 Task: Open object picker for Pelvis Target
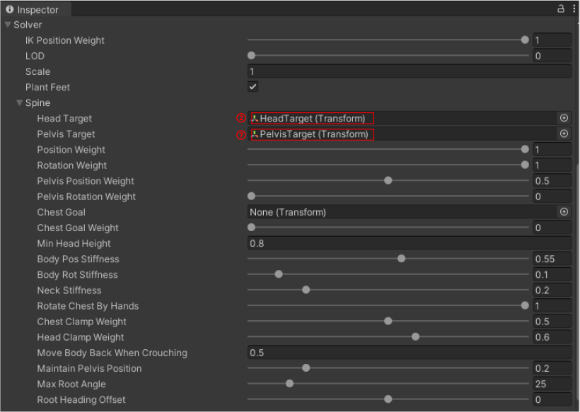coord(564,134)
